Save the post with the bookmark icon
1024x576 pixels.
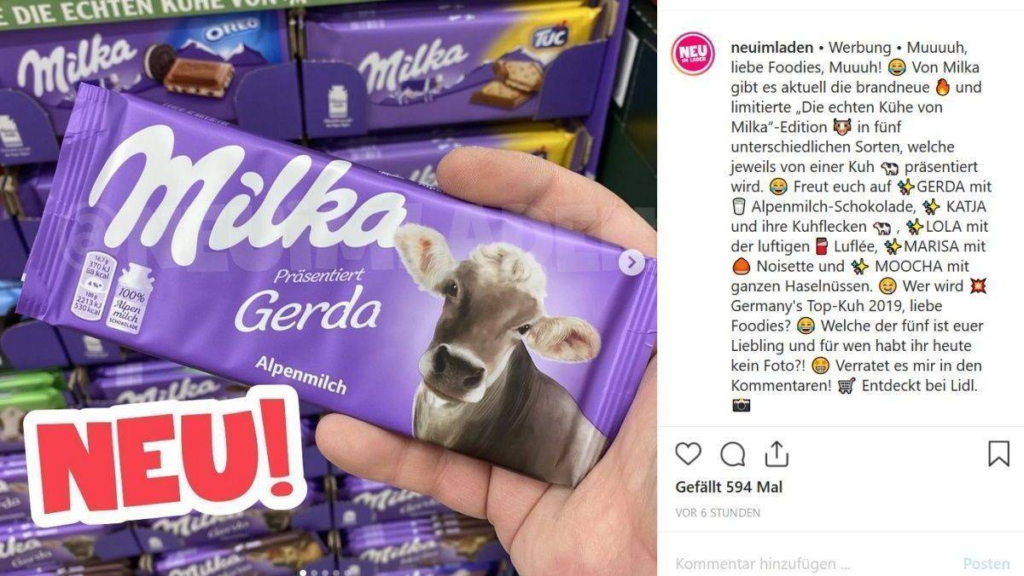click(998, 453)
